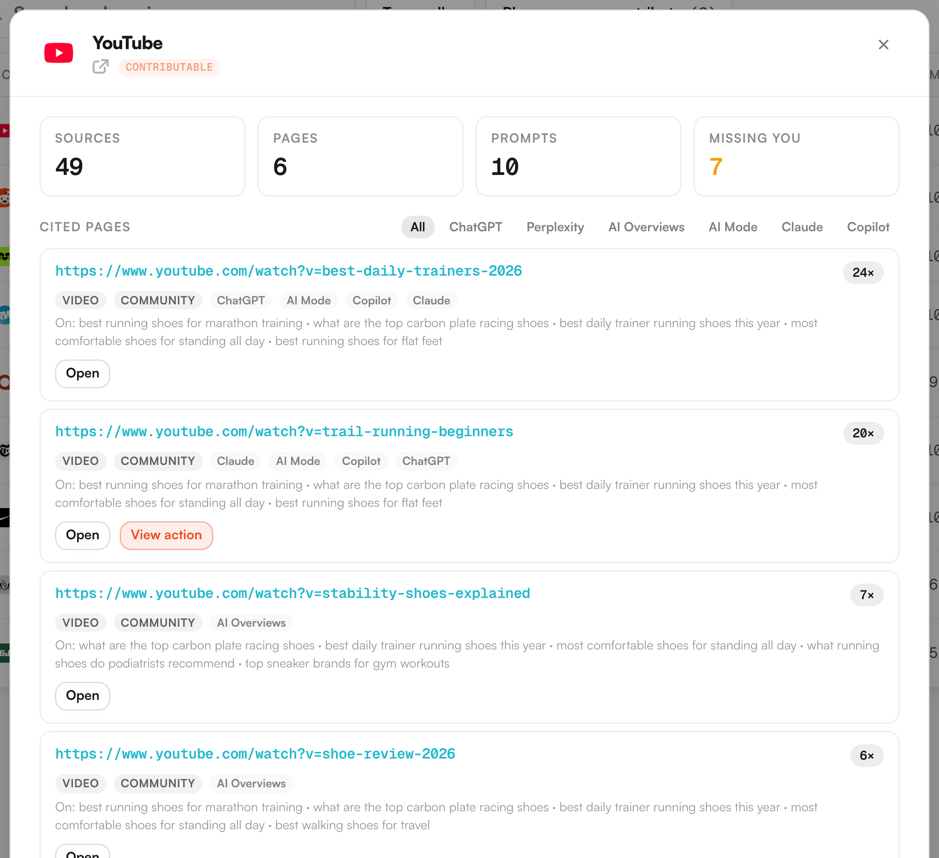Click Copilot tag on best-daily-trainers-2026 card

371,300
